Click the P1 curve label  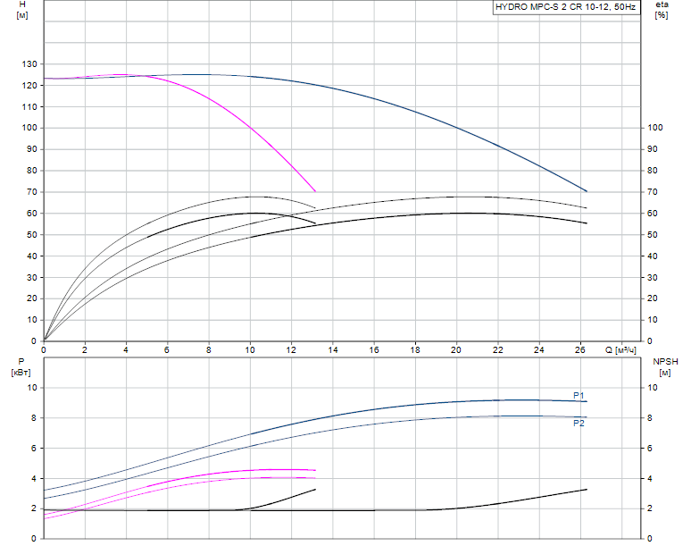pyautogui.click(x=579, y=395)
